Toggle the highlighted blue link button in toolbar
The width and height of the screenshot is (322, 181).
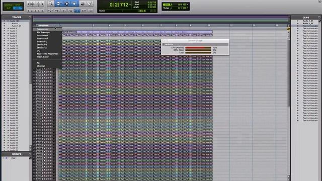click(x=77, y=11)
